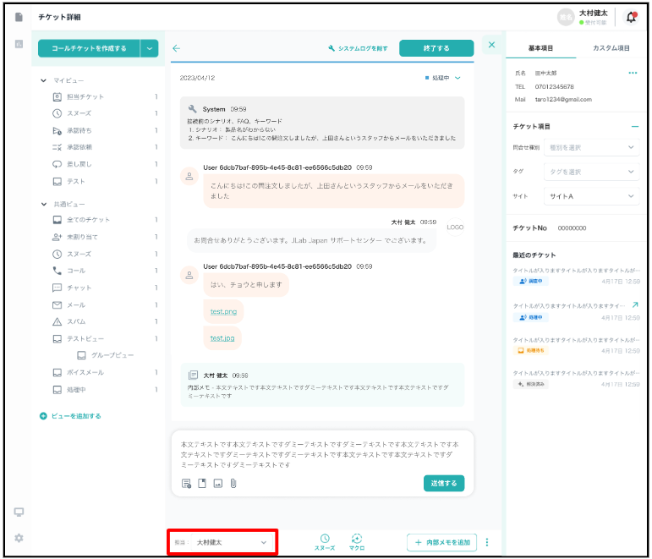Open the test.png attachment link
The width and height of the screenshot is (652, 559).
point(223,311)
